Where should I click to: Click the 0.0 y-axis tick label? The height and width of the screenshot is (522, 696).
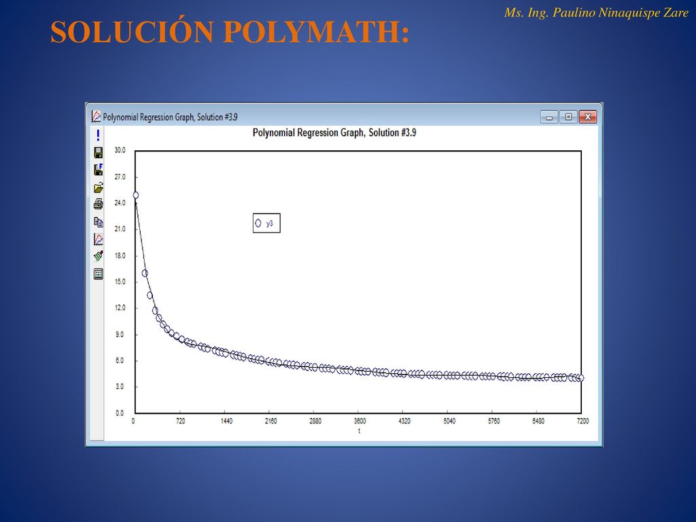click(120, 413)
